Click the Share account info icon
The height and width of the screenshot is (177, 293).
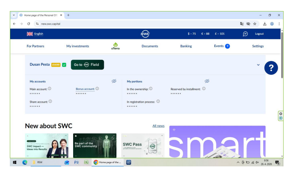tap(50, 101)
